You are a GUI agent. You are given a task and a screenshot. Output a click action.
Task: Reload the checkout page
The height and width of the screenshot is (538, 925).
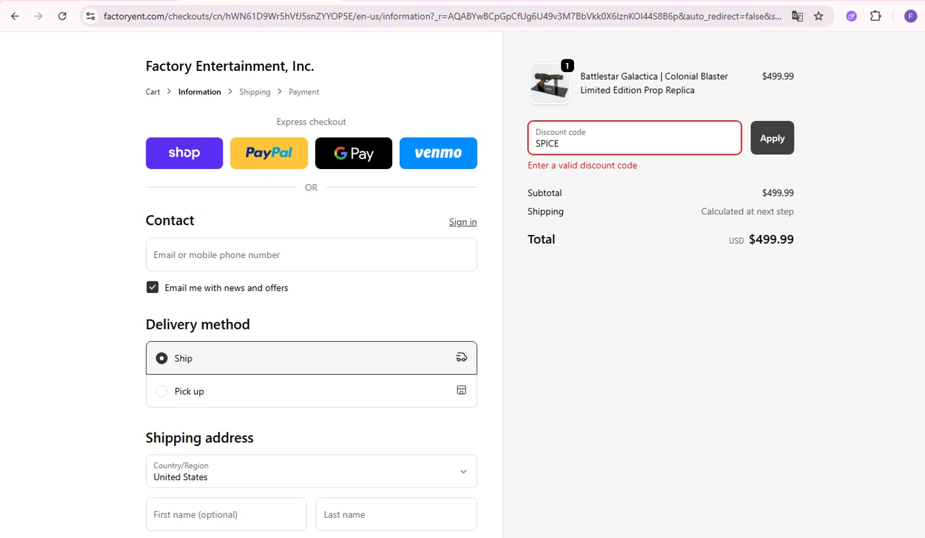(x=62, y=16)
